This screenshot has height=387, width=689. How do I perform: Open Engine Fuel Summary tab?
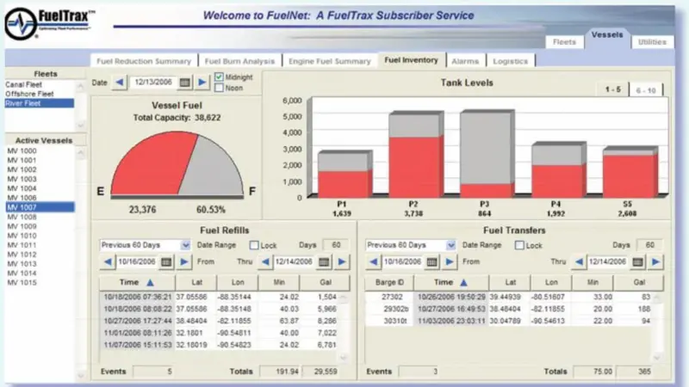(330, 61)
